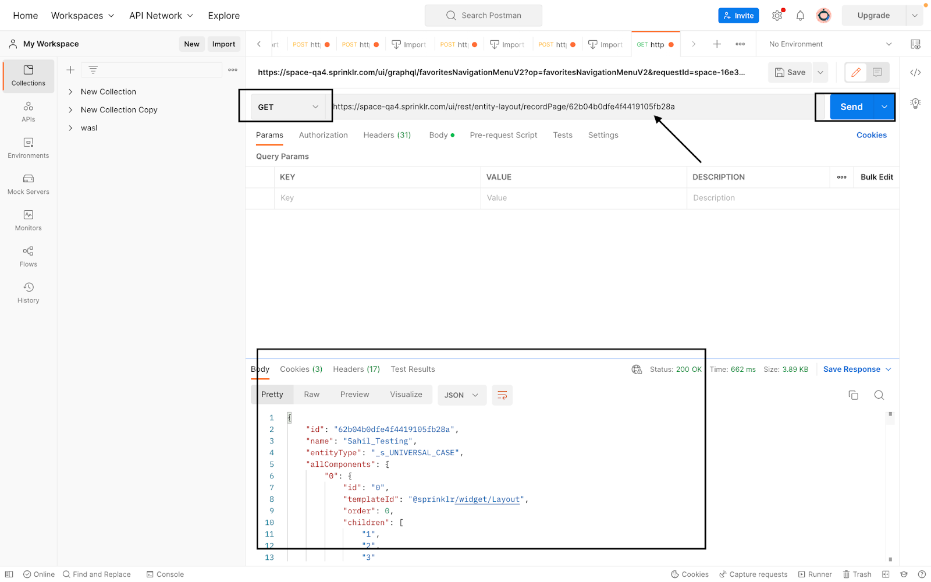
Task: Click the pencil edit icon
Action: coord(856,73)
